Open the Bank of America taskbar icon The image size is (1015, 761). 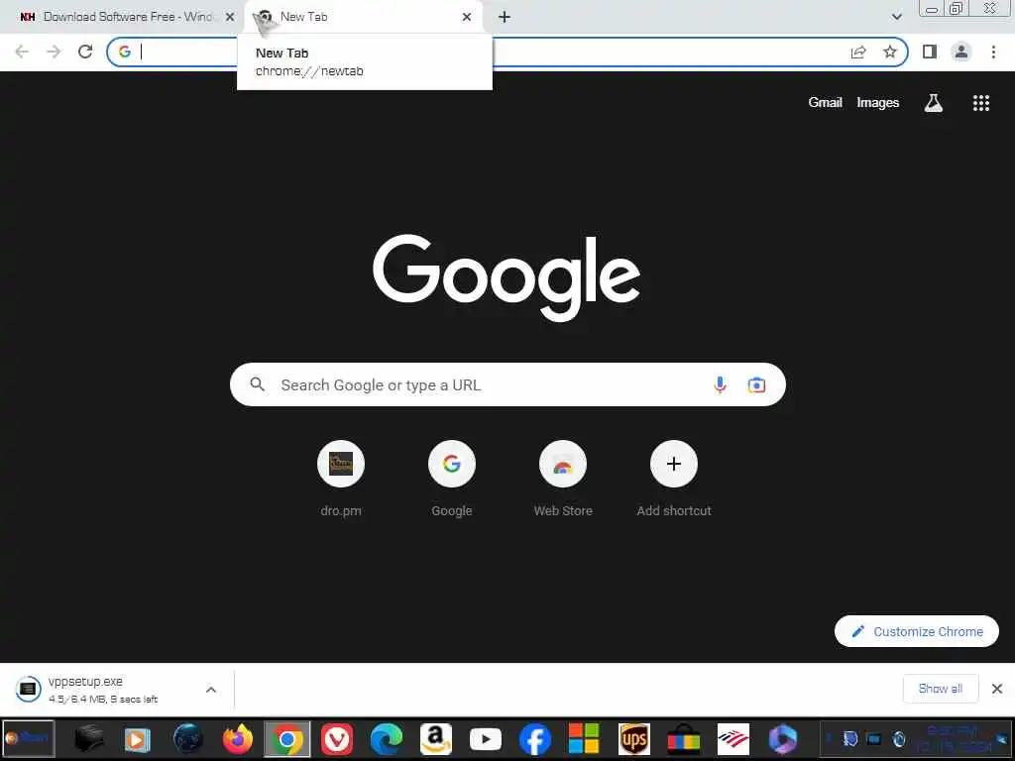click(733, 739)
